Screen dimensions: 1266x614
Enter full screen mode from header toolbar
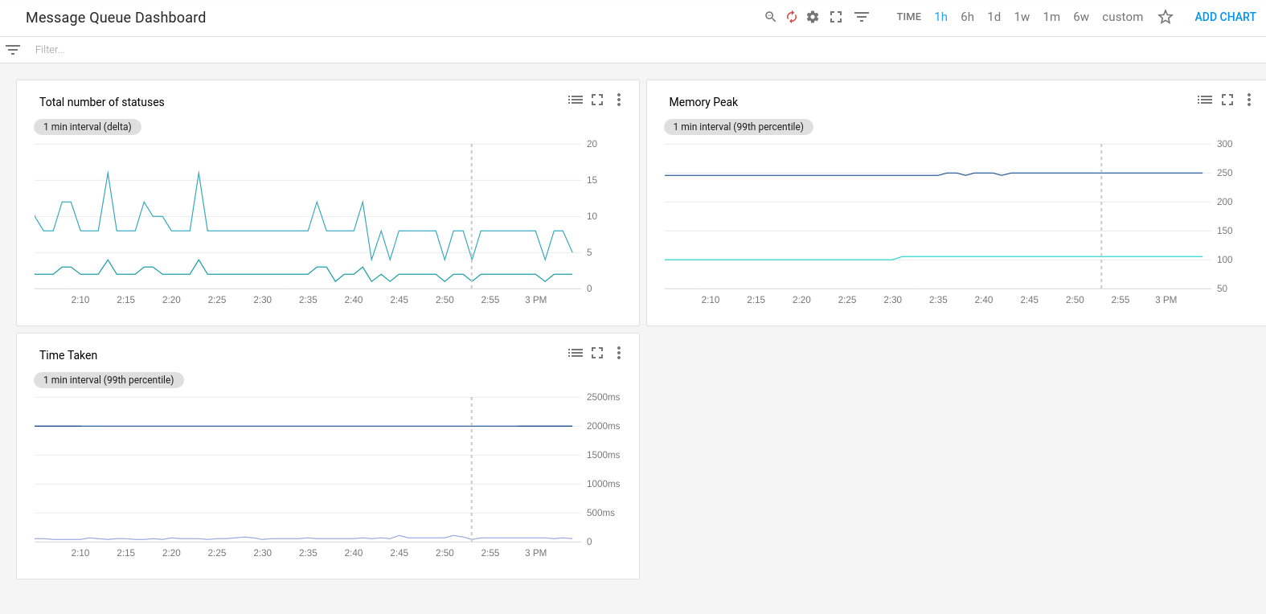coord(836,17)
